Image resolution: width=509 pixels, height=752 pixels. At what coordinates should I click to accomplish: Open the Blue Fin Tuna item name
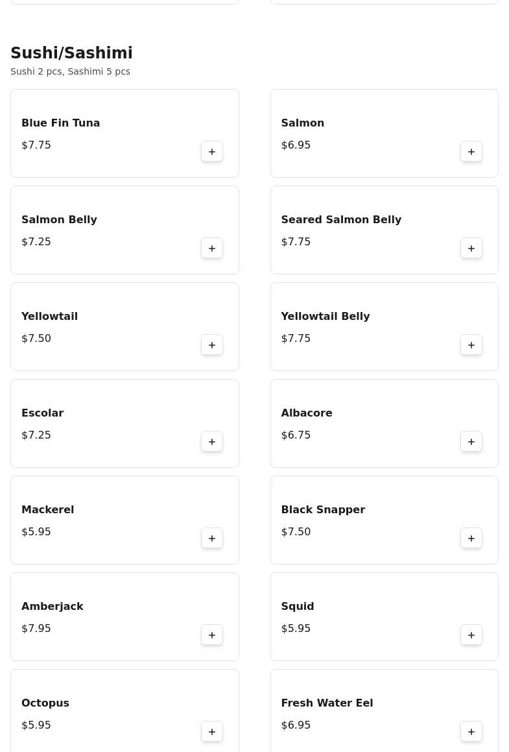pos(61,123)
